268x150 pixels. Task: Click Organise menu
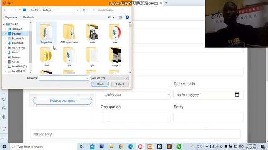11,17
